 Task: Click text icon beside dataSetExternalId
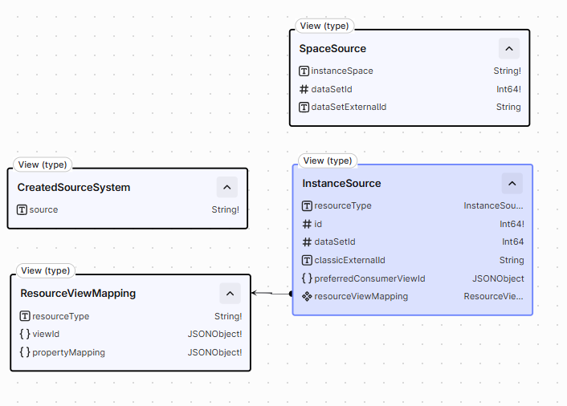(x=304, y=107)
